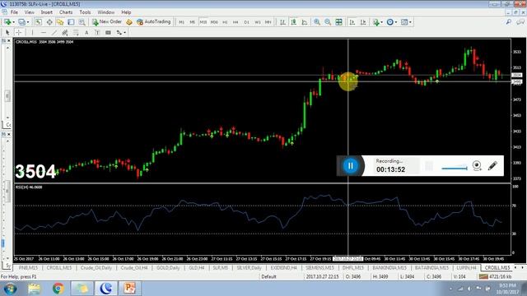Switch chart to M5 timeframe

(x=192, y=22)
